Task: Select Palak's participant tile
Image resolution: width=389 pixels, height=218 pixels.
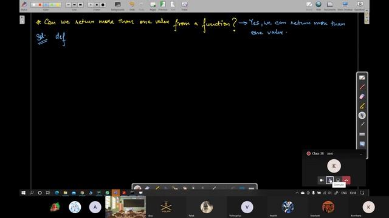Action: (x=207, y=207)
